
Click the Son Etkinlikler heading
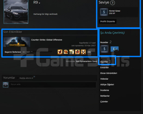point(13,32)
